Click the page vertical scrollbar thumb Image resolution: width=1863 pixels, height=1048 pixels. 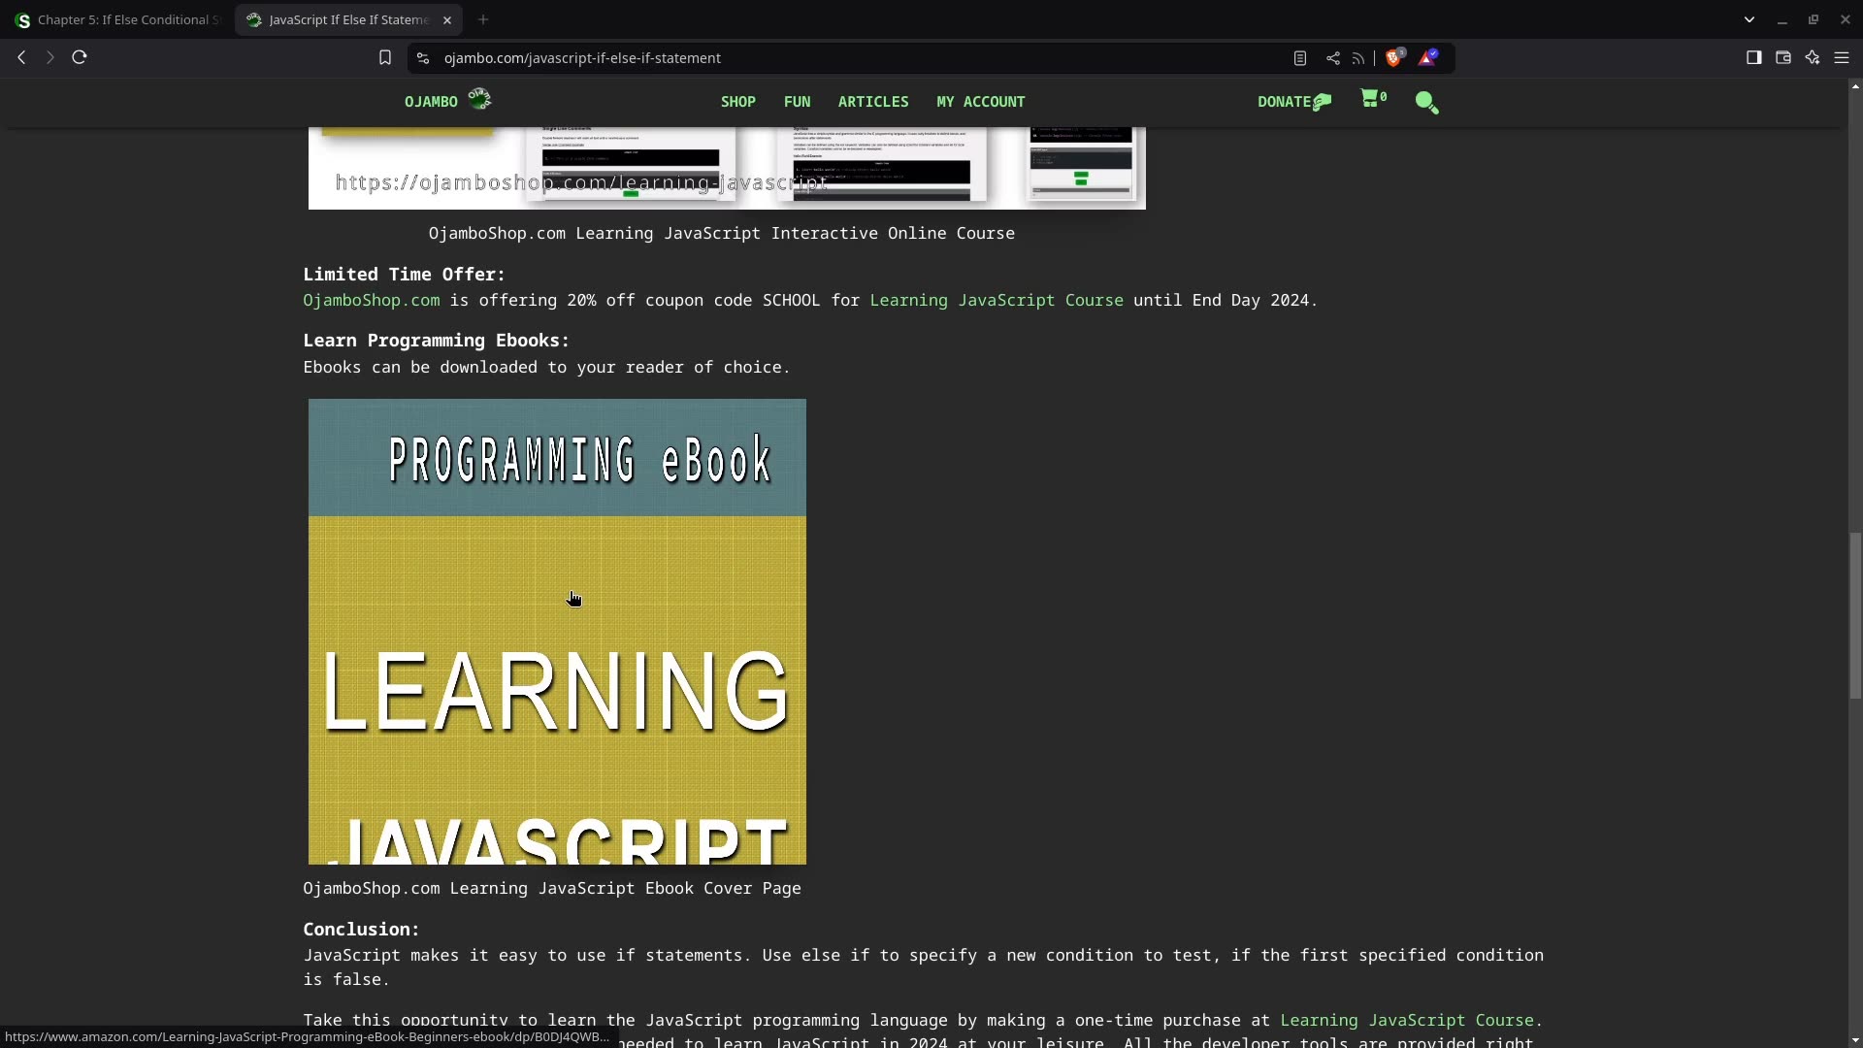coord(1855,615)
